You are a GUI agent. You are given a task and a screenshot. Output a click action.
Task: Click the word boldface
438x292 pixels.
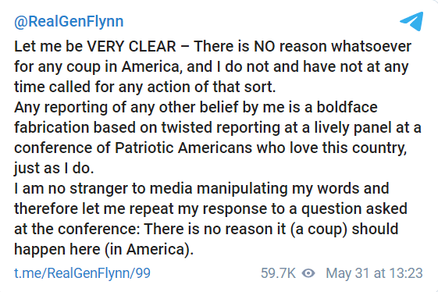tap(347, 107)
